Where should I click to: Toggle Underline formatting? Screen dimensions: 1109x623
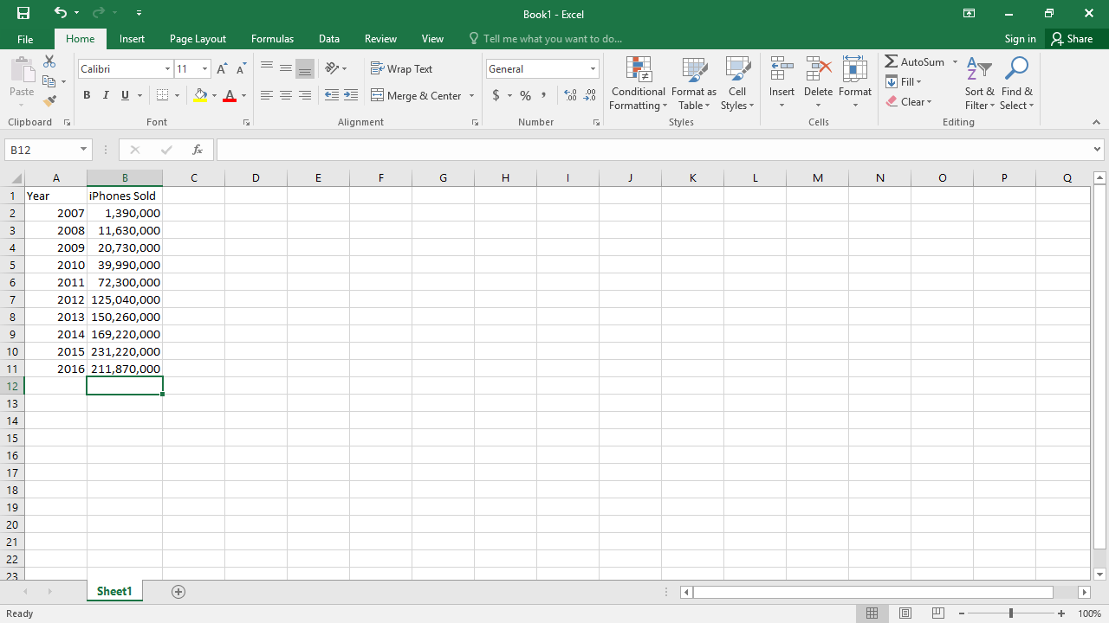click(125, 95)
